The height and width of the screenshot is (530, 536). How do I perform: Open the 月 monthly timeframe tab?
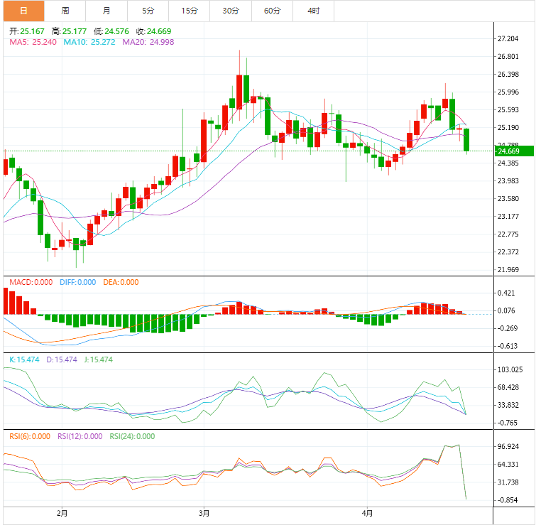tap(106, 11)
